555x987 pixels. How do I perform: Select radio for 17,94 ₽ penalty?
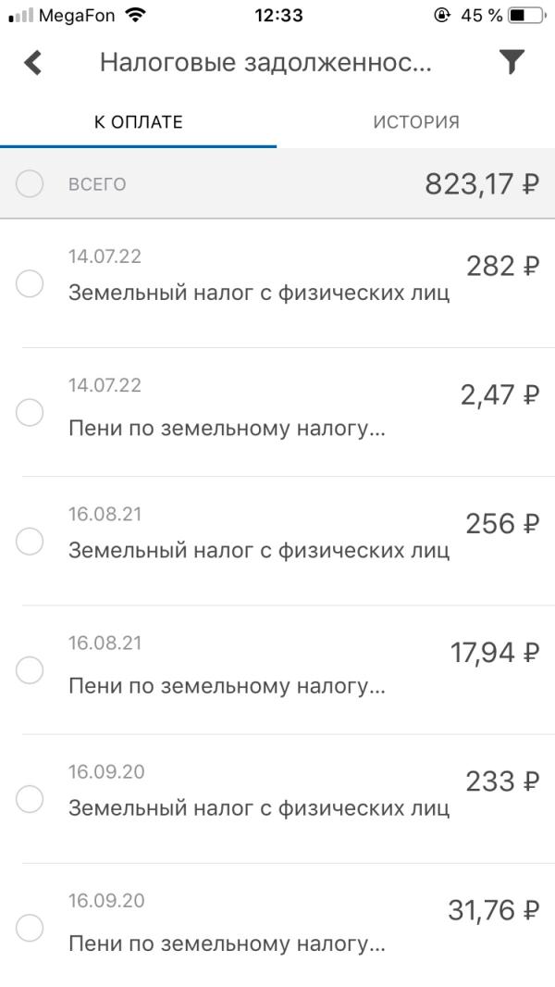pos(30,669)
